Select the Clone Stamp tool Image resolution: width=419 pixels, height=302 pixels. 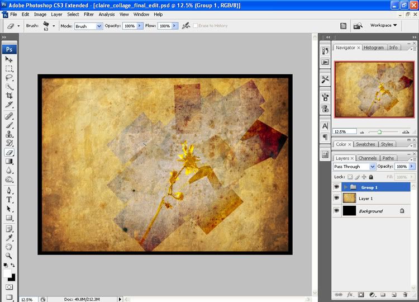point(9,134)
